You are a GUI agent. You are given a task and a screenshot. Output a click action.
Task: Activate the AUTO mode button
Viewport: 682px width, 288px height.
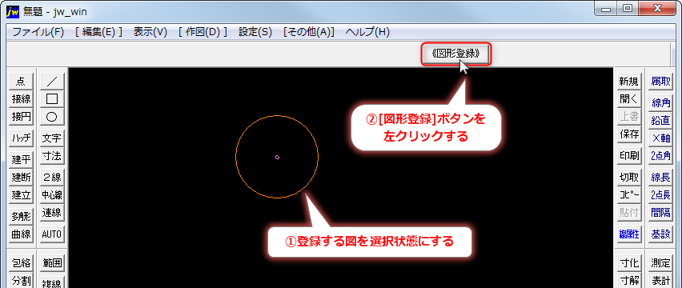[x=52, y=234]
